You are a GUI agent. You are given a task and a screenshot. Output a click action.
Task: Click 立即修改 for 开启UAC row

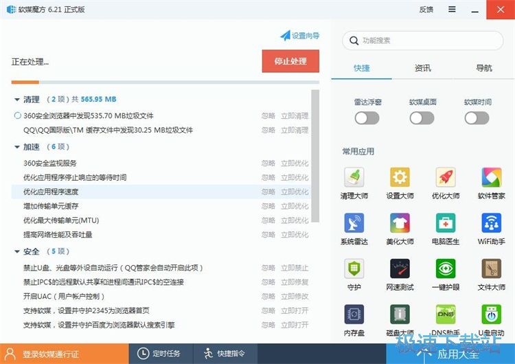pos(295,297)
